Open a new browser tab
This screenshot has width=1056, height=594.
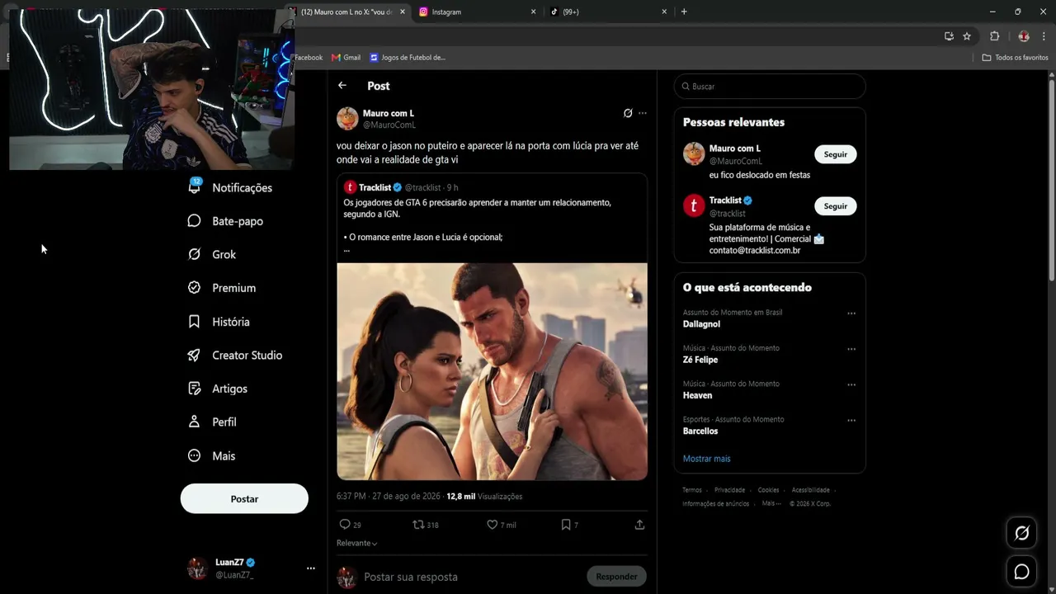(684, 12)
